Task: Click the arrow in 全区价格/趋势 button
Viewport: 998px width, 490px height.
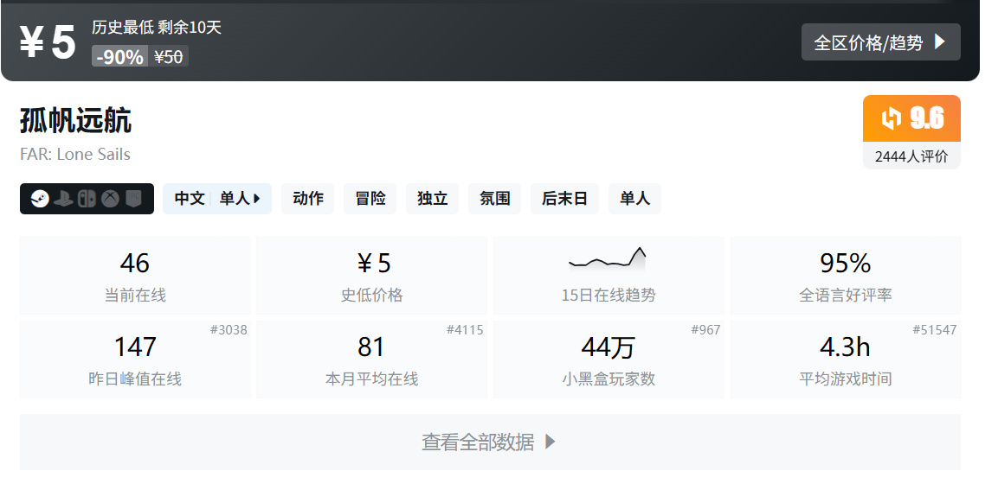Action: coord(939,42)
